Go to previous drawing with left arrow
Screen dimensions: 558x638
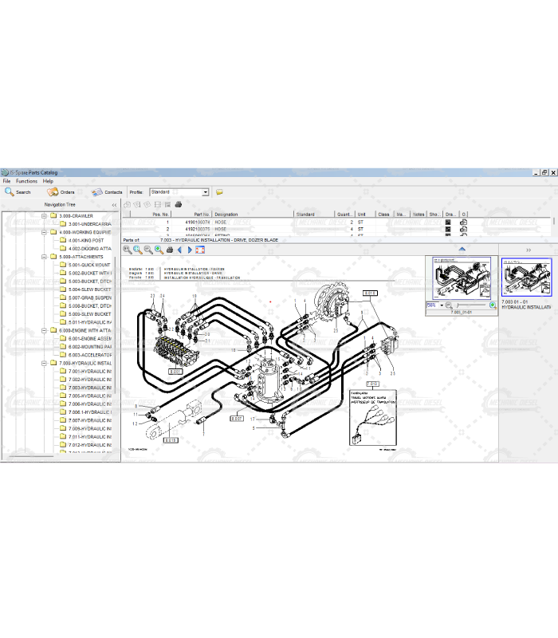179,250
